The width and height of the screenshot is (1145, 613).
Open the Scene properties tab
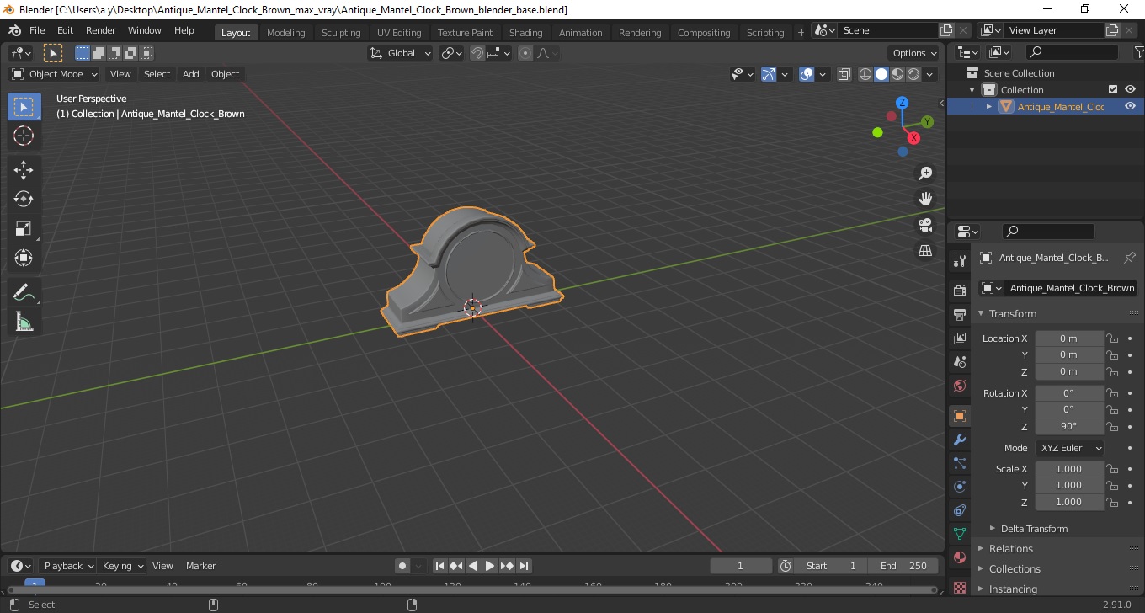pyautogui.click(x=959, y=362)
